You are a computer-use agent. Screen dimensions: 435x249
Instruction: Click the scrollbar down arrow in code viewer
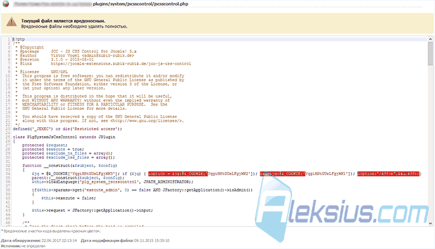coord(430,223)
